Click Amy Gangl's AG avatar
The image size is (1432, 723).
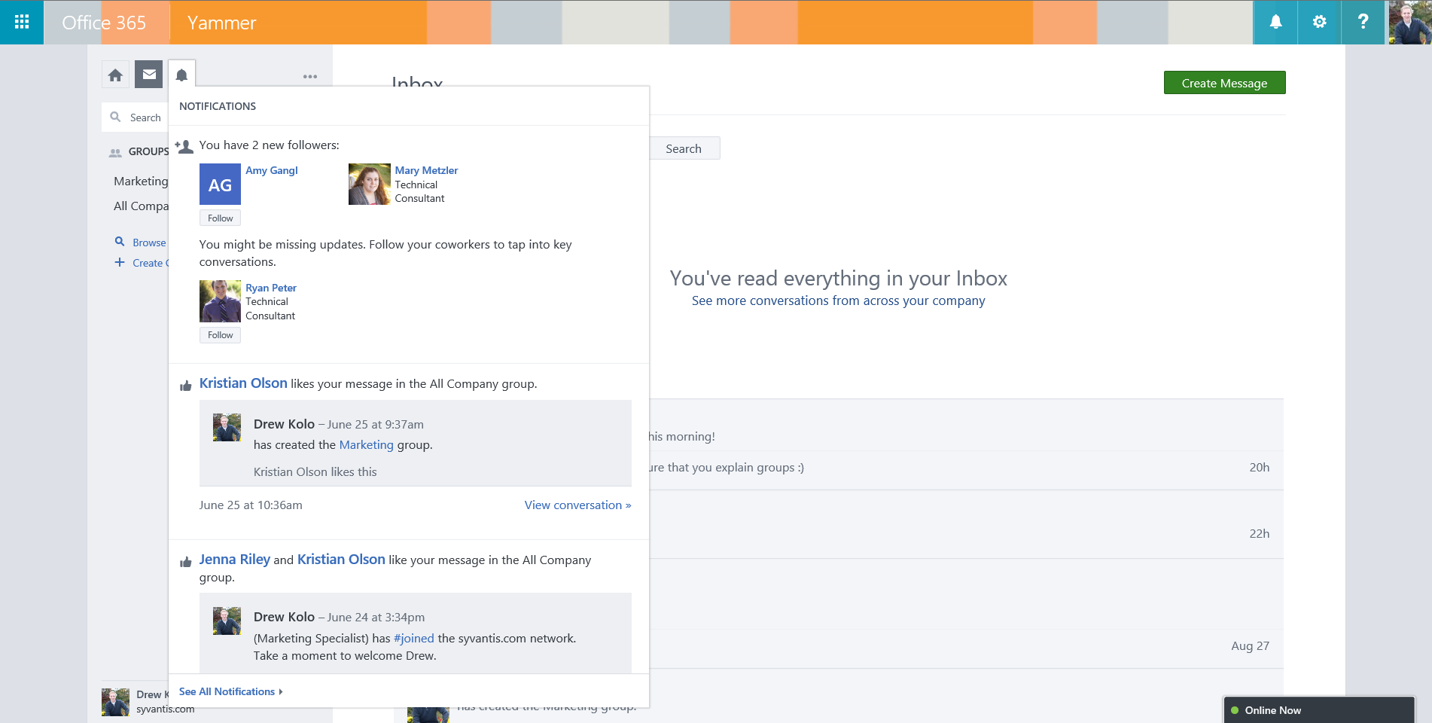(220, 185)
